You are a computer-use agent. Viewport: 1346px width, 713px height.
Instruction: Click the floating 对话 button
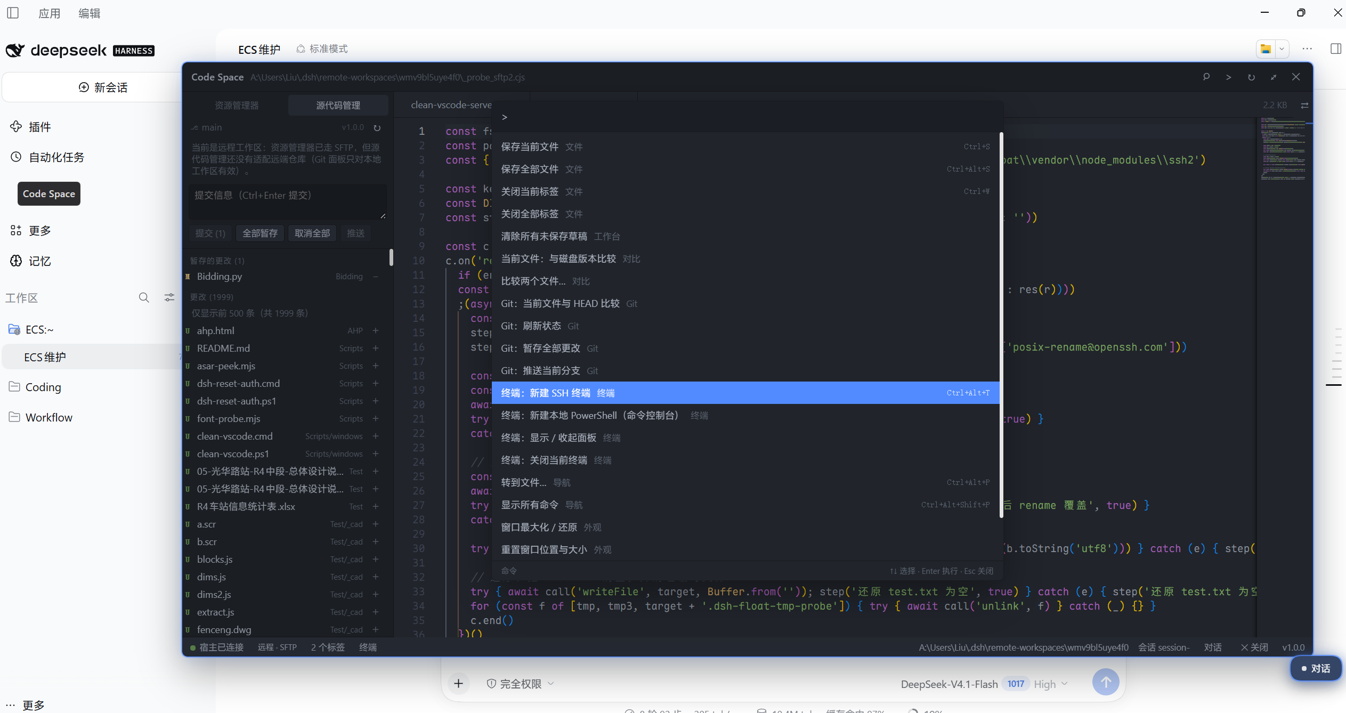[x=1315, y=668]
